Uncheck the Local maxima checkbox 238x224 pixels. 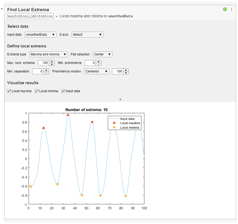[9, 91]
